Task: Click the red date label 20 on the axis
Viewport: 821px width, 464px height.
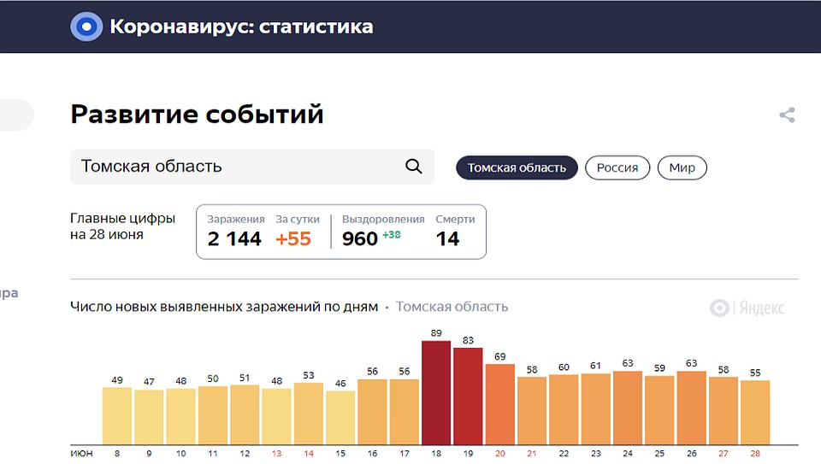Action: (x=500, y=454)
